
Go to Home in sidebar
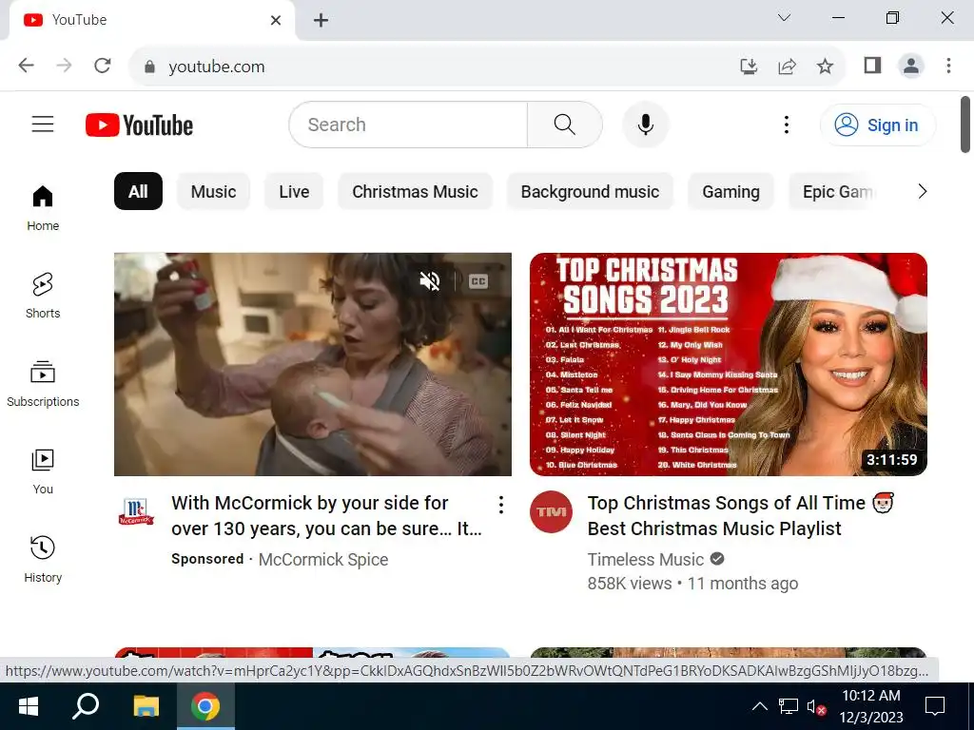[x=43, y=208]
